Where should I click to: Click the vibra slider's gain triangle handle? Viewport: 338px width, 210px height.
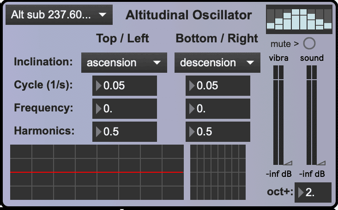click(288, 162)
